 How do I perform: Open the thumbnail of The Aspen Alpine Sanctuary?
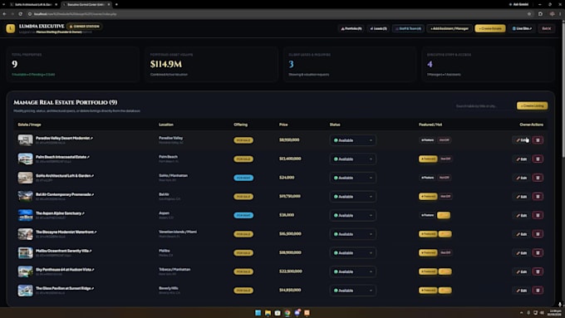pos(25,215)
